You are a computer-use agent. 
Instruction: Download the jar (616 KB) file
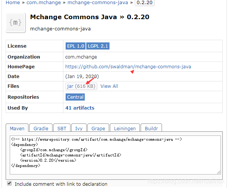(x=81, y=86)
